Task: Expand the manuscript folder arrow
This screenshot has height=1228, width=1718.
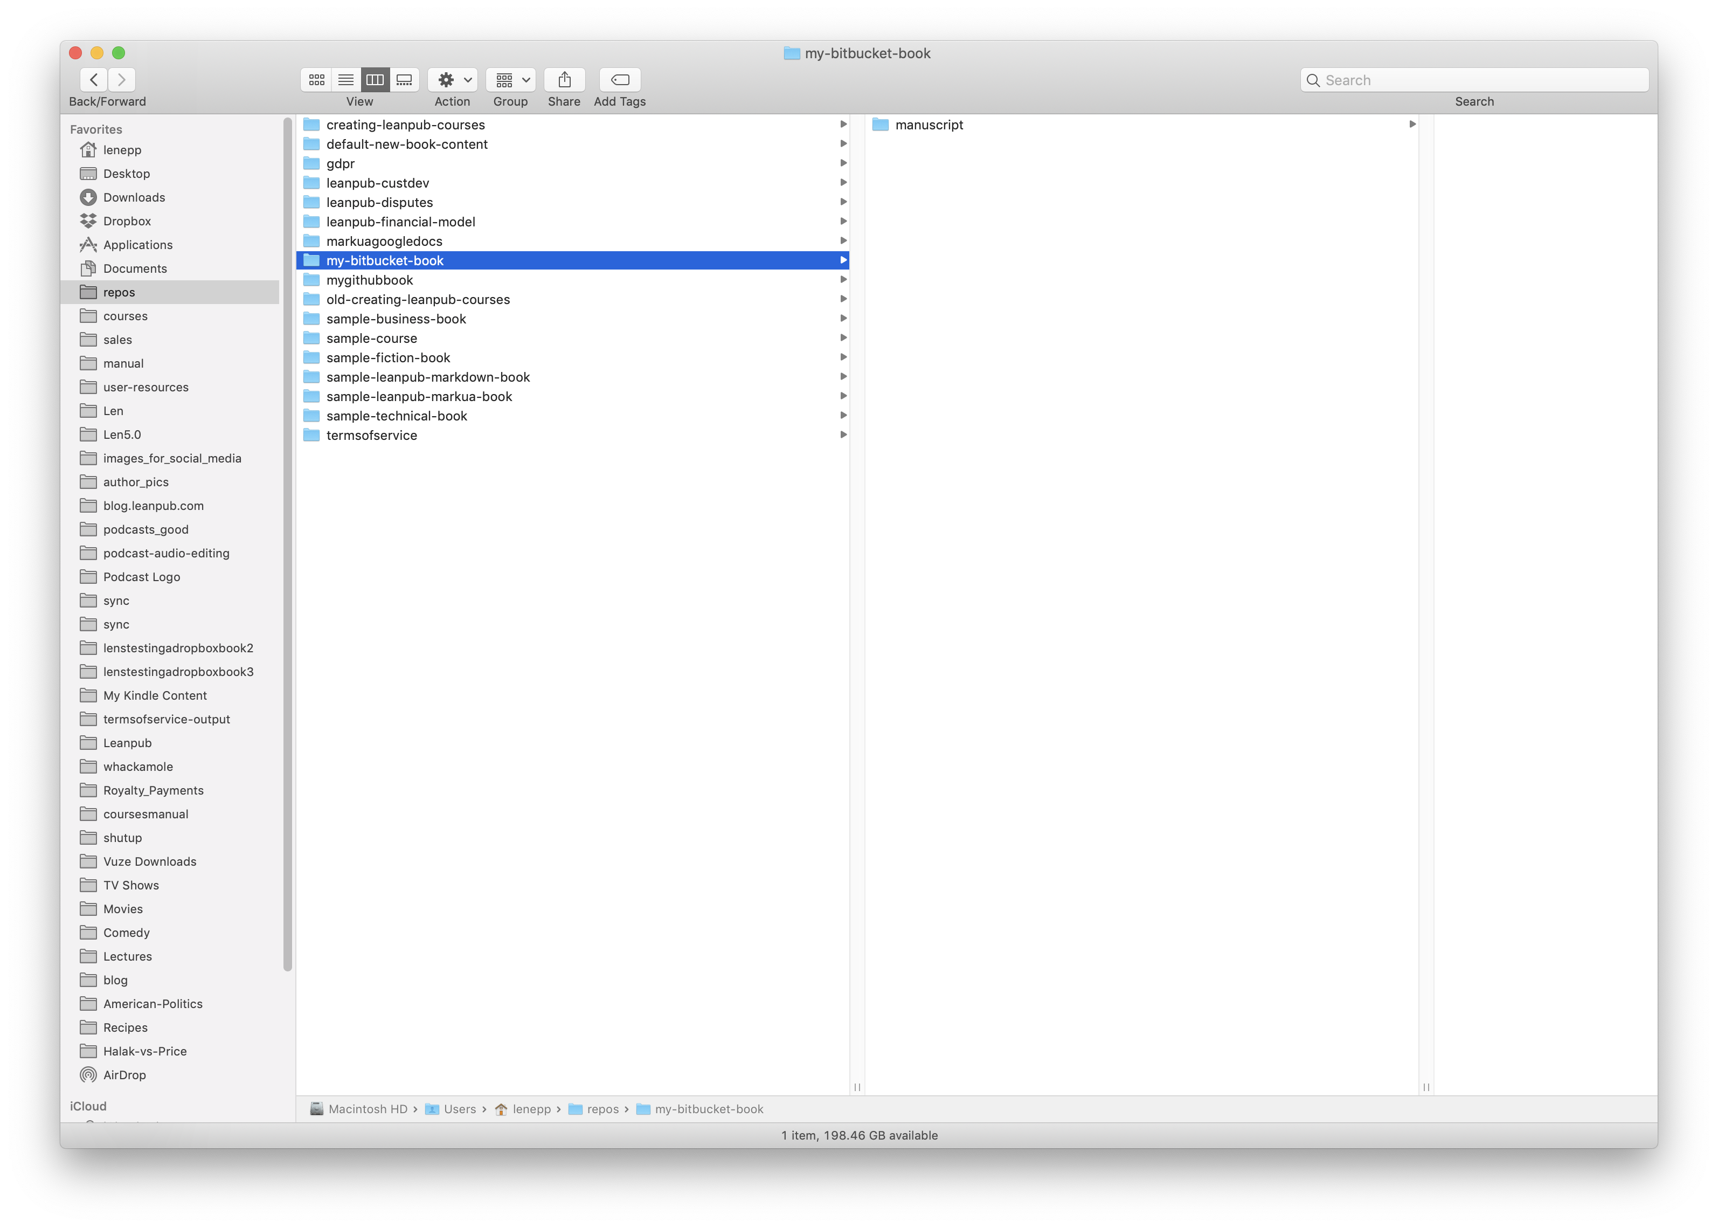Action: 1412,124
